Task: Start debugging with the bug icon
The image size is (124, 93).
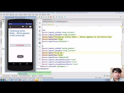Action: pyautogui.click(x=42, y=17)
